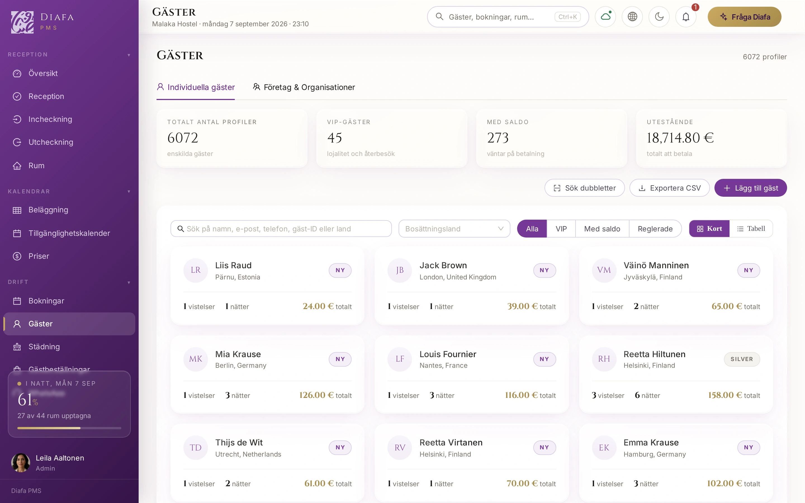Image resolution: width=805 pixels, height=503 pixels.
Task: Open Reetta Hiltunen guest card
Action: click(676, 374)
